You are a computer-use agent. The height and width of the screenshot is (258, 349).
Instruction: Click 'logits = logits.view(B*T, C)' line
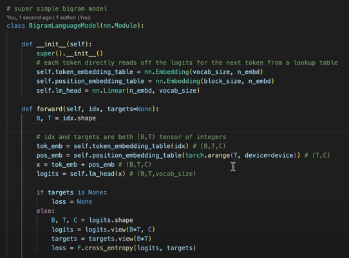pyautogui.click(x=103, y=230)
